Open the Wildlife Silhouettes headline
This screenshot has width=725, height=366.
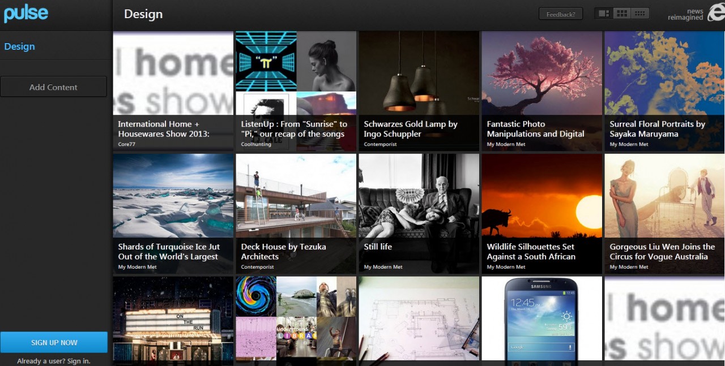[531, 252]
